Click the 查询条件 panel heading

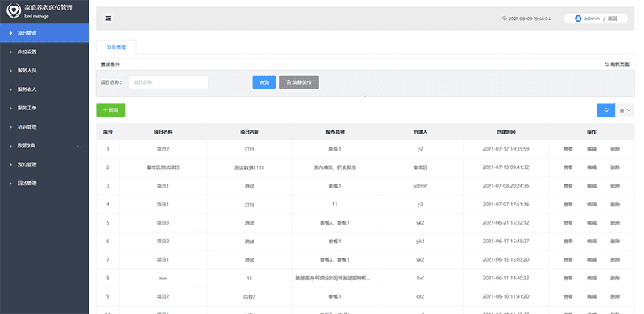[110, 64]
